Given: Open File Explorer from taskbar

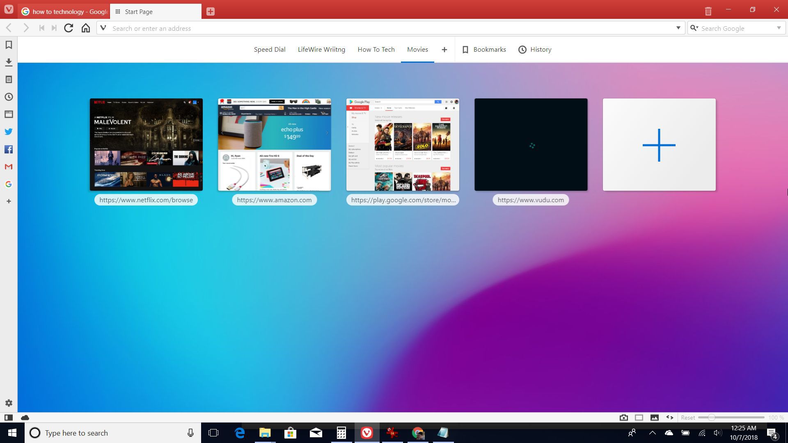Looking at the screenshot, I should [265, 433].
